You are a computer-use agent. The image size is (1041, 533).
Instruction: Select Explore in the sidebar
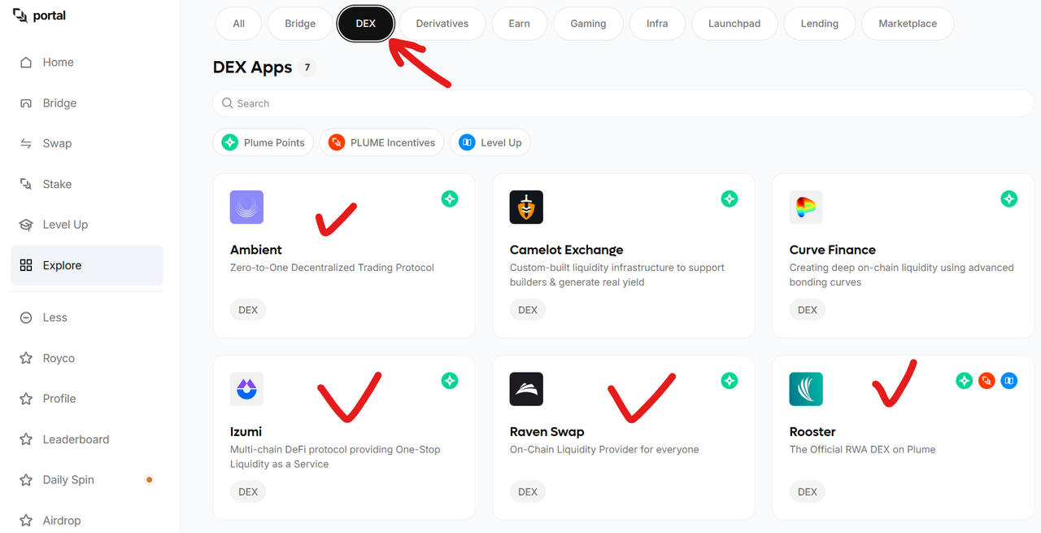(x=87, y=265)
